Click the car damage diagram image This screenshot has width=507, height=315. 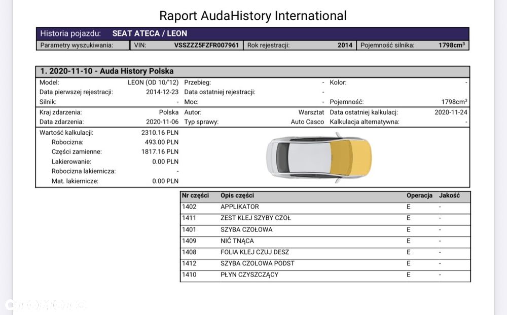(319, 158)
